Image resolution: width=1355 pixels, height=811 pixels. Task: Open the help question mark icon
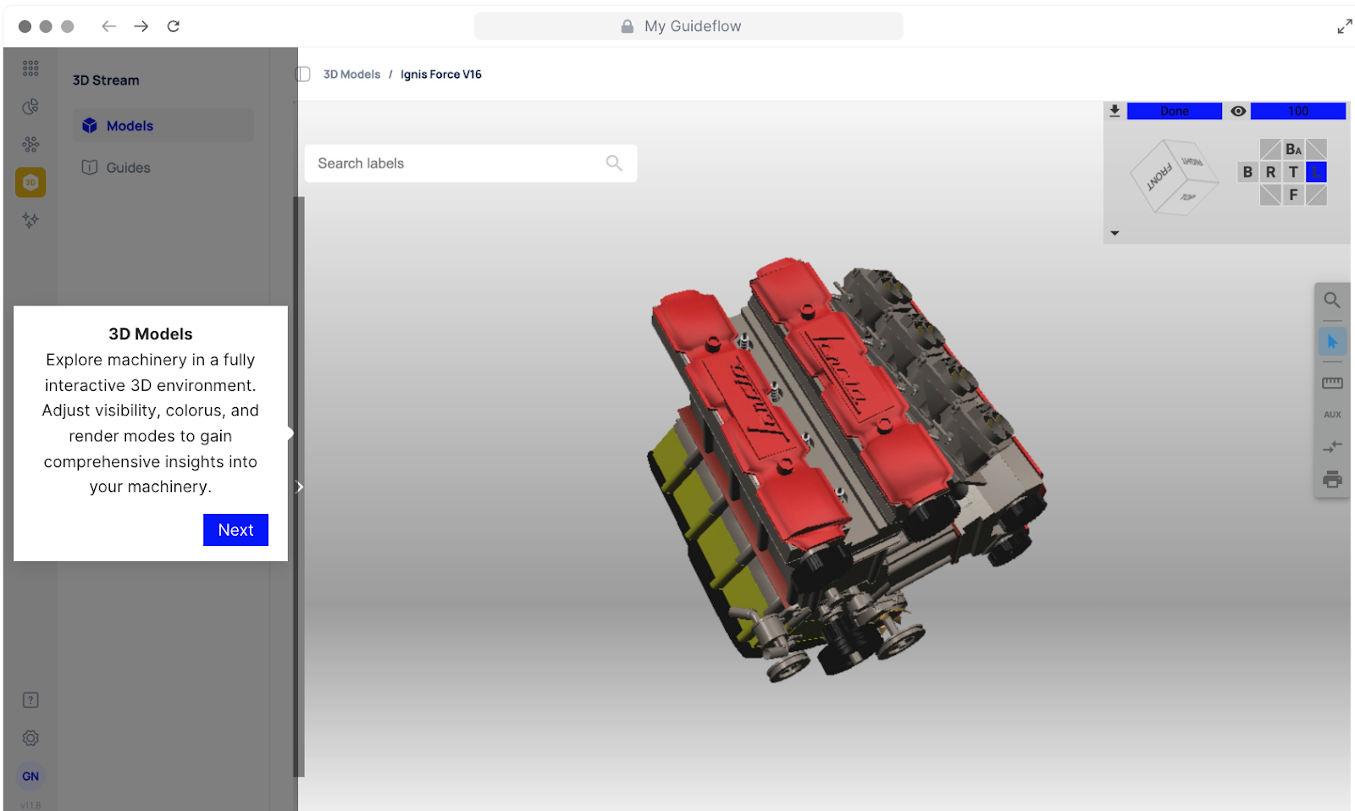pyautogui.click(x=30, y=700)
